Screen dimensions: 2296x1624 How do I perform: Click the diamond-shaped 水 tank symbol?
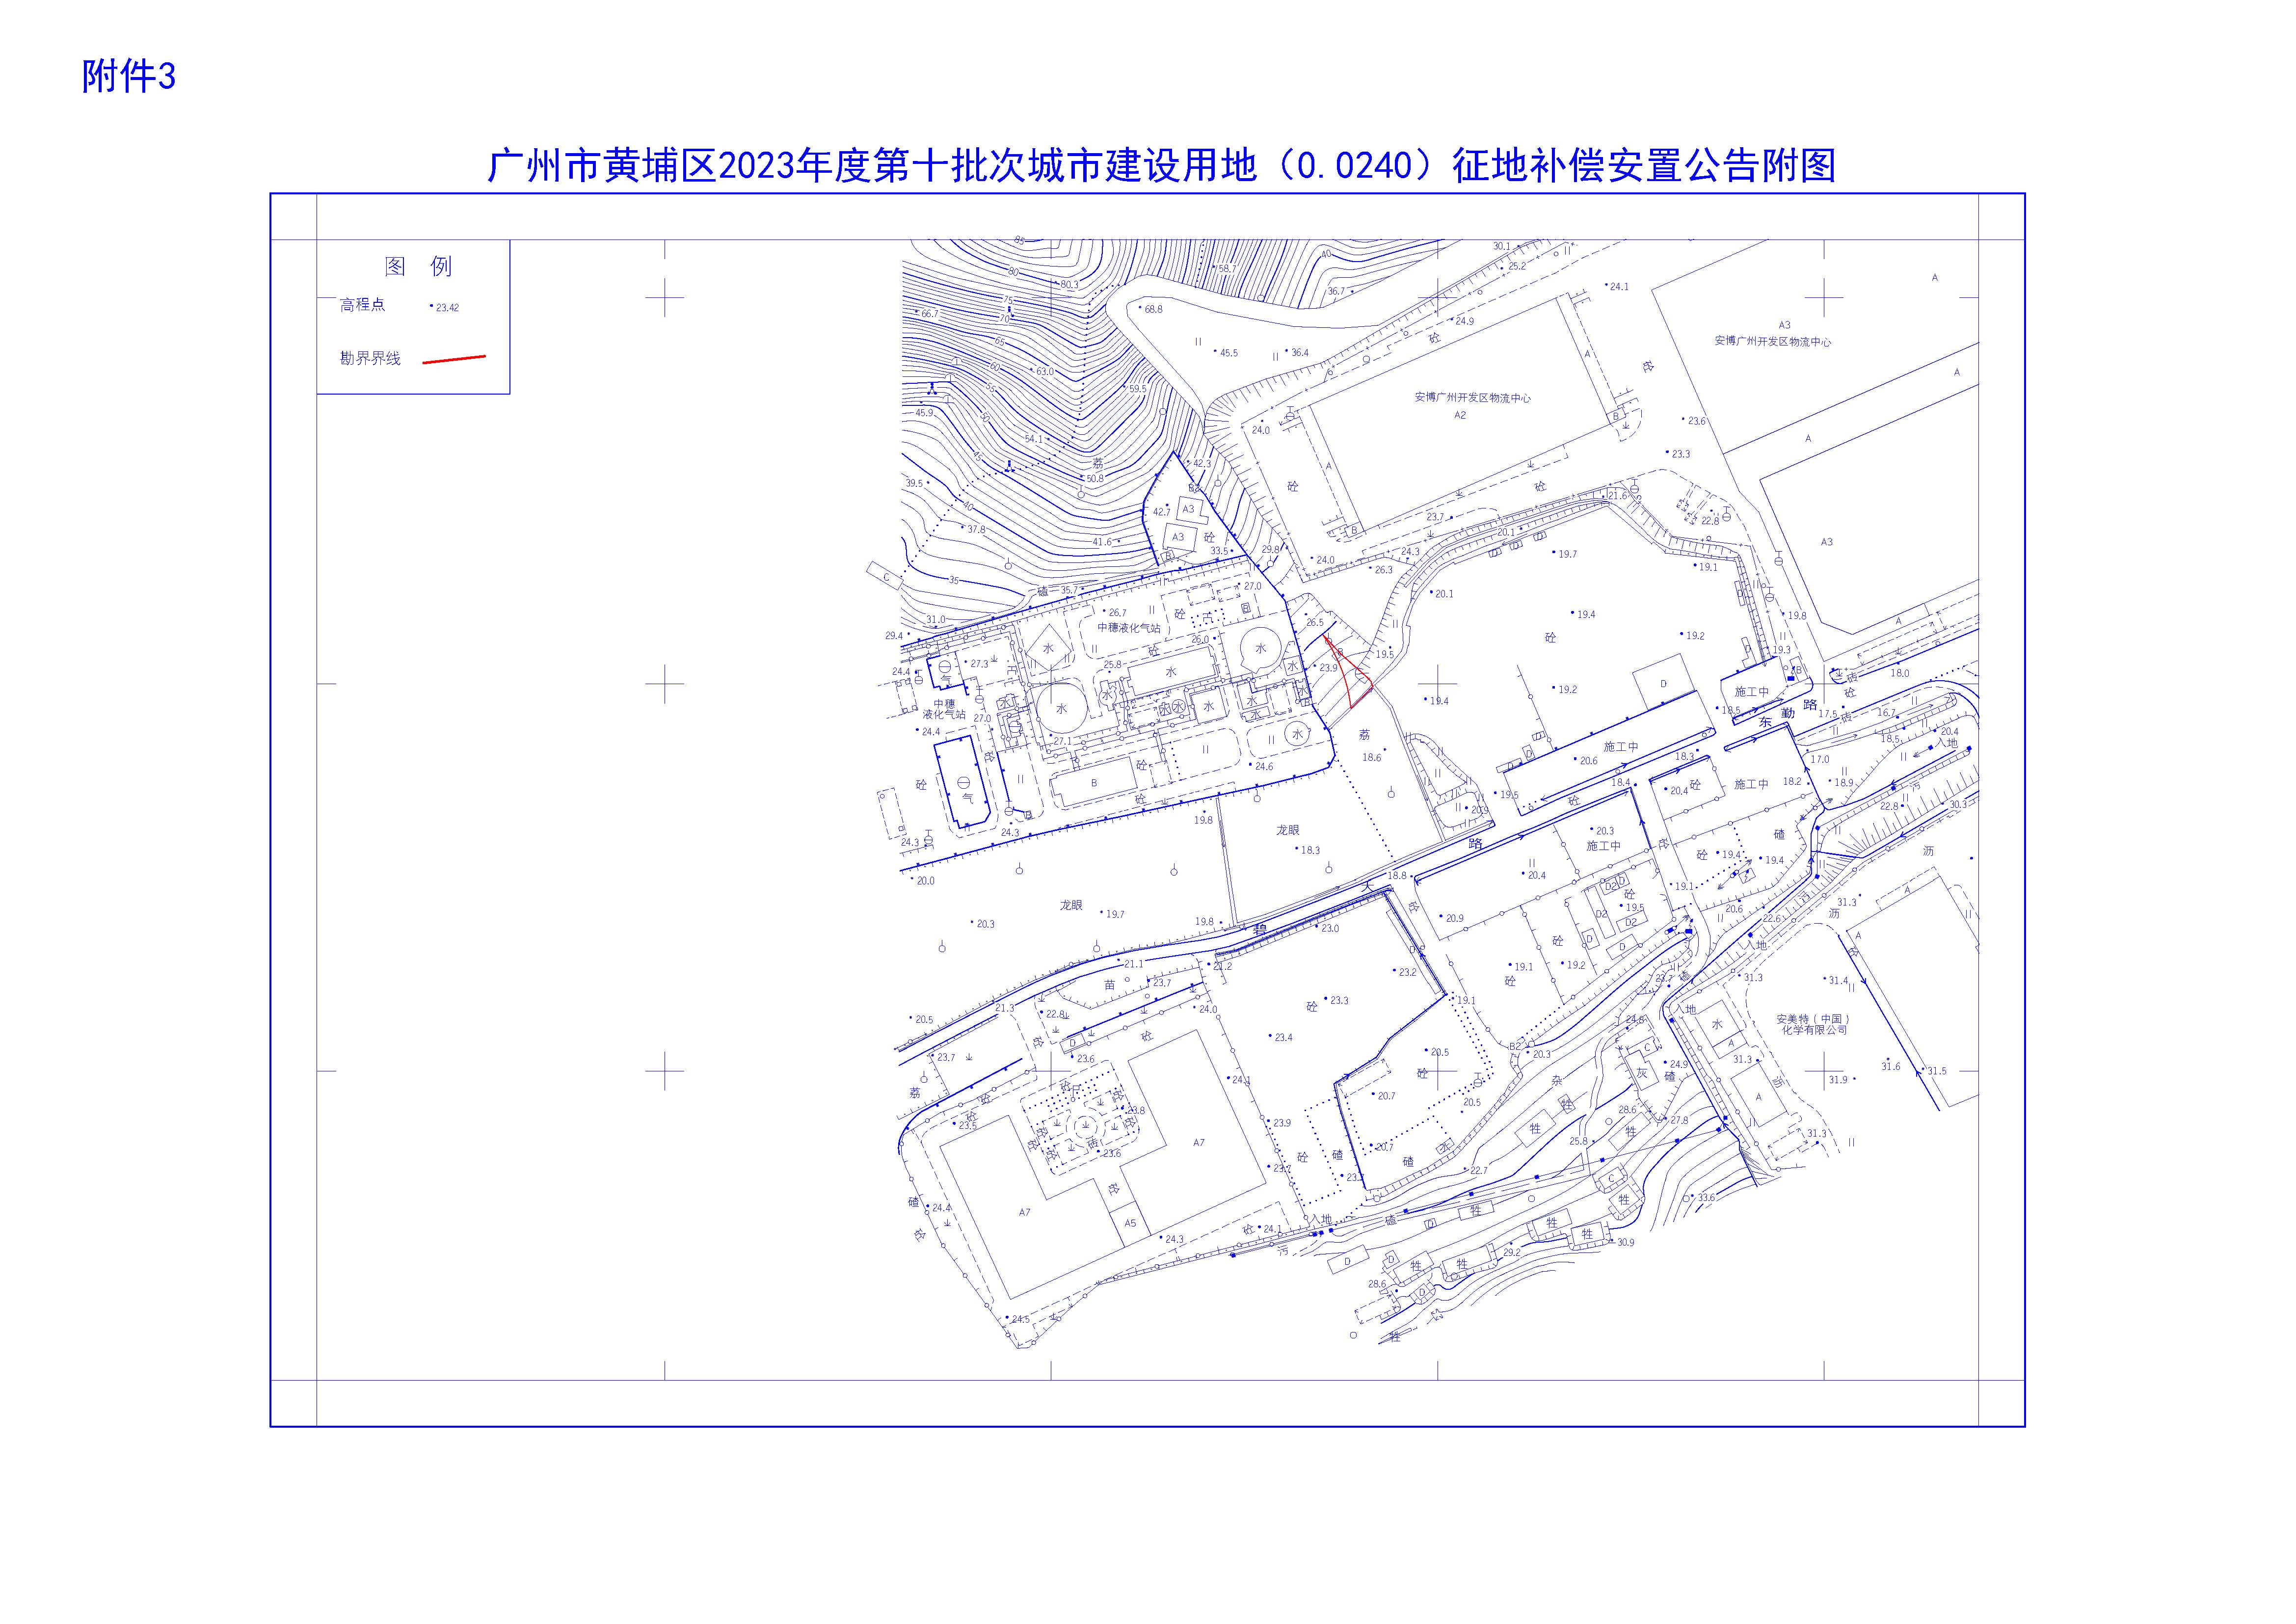click(x=1048, y=648)
